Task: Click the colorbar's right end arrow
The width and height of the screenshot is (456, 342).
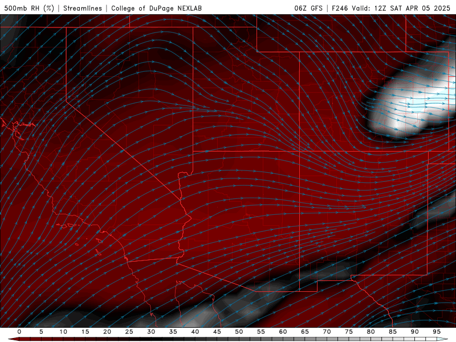Action: [443, 339]
